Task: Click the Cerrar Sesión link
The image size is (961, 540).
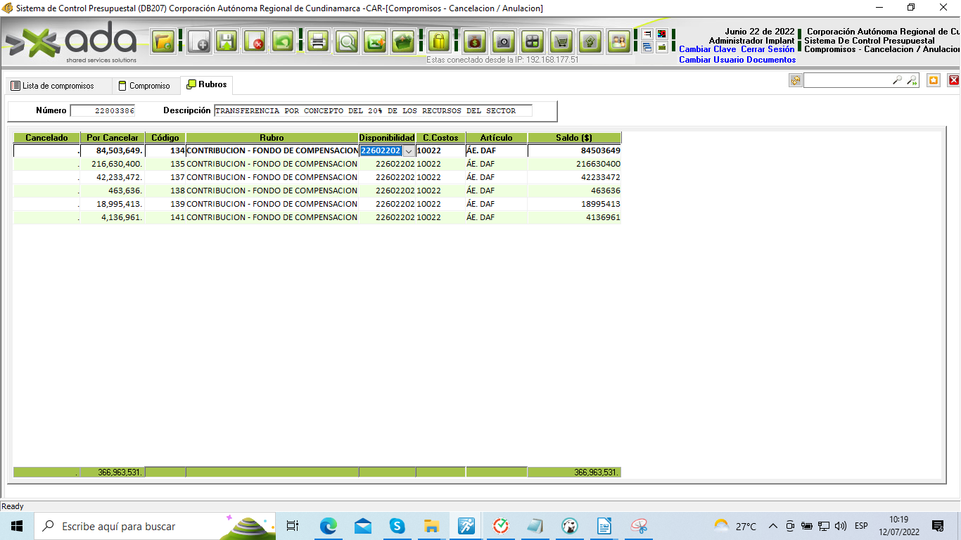Action: (768, 50)
